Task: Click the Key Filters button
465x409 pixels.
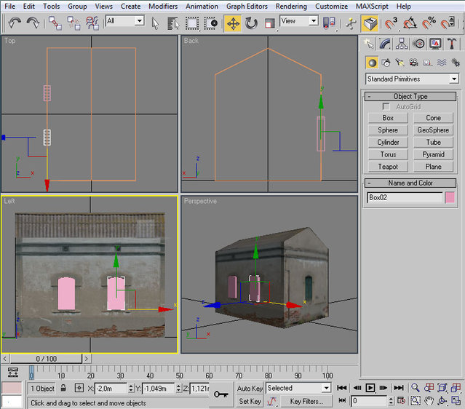Action: pyautogui.click(x=306, y=401)
